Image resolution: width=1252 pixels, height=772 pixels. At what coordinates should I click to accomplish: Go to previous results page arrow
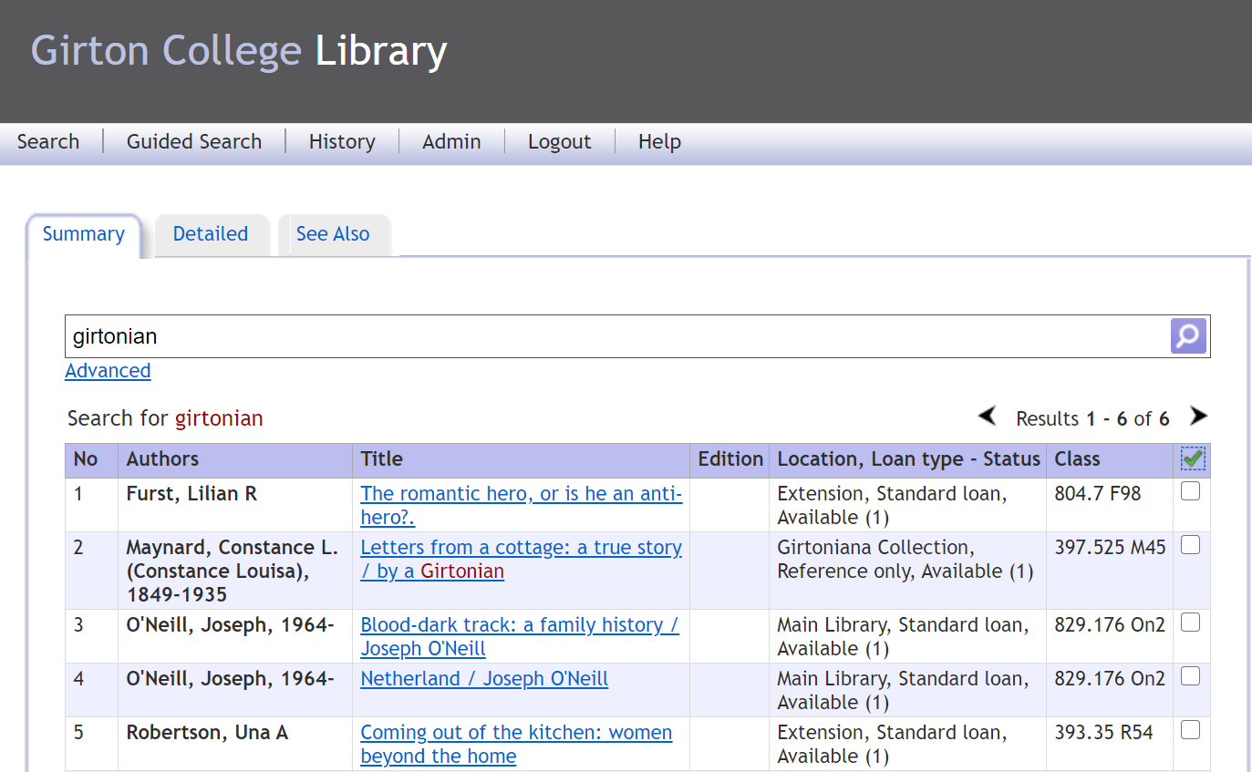pos(987,417)
